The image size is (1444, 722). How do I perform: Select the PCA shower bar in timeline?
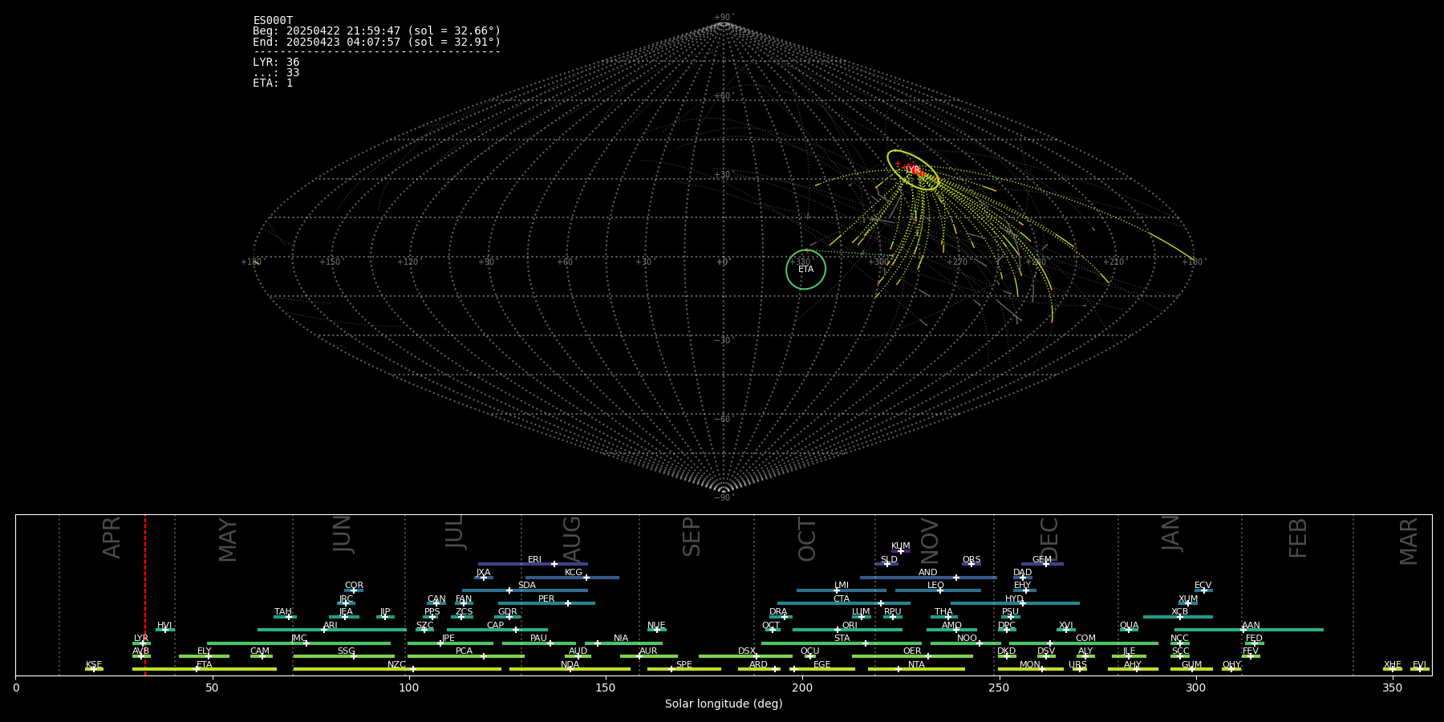[x=466, y=656]
